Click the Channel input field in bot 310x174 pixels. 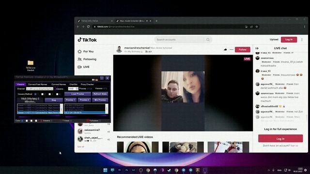[x=40, y=89]
